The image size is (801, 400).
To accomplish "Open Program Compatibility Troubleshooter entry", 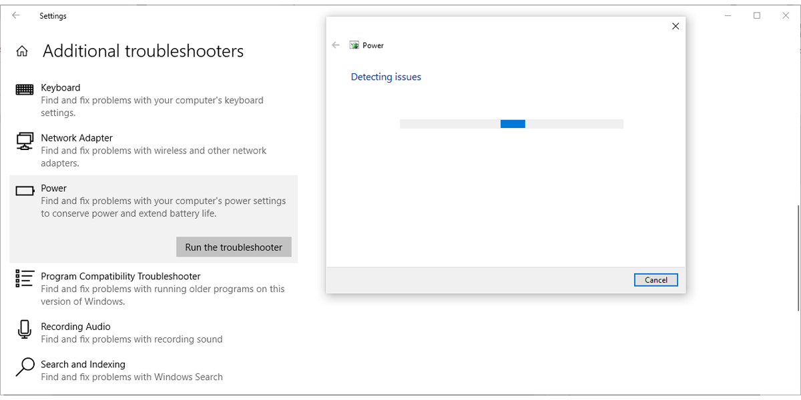I will pos(154,289).
